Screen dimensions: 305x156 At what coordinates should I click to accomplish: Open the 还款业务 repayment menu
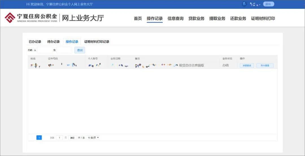click(238, 19)
